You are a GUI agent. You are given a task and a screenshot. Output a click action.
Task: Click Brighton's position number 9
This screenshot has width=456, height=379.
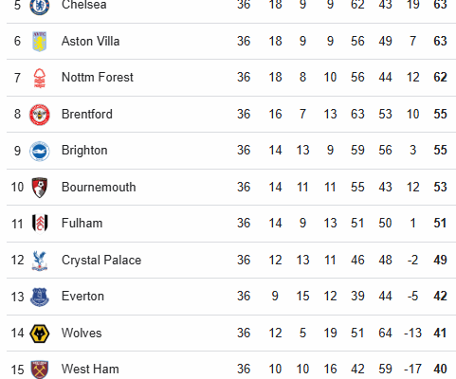[x=17, y=151]
